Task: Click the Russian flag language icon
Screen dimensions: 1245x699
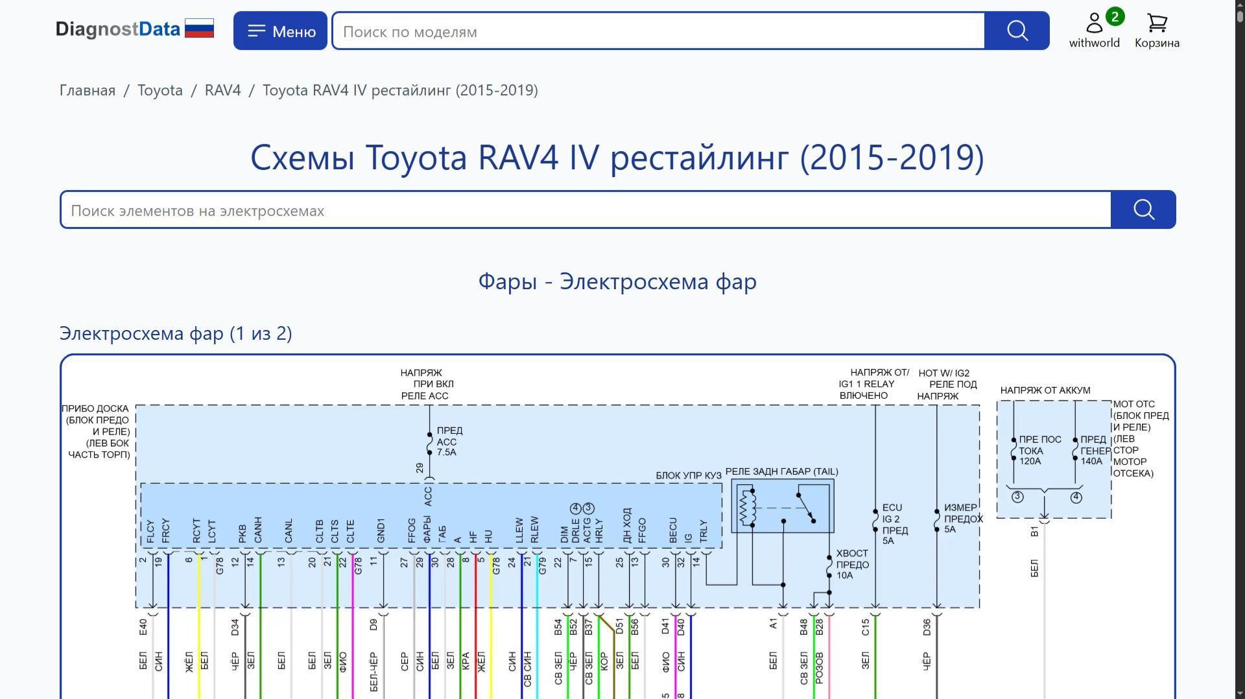Action: click(x=199, y=29)
